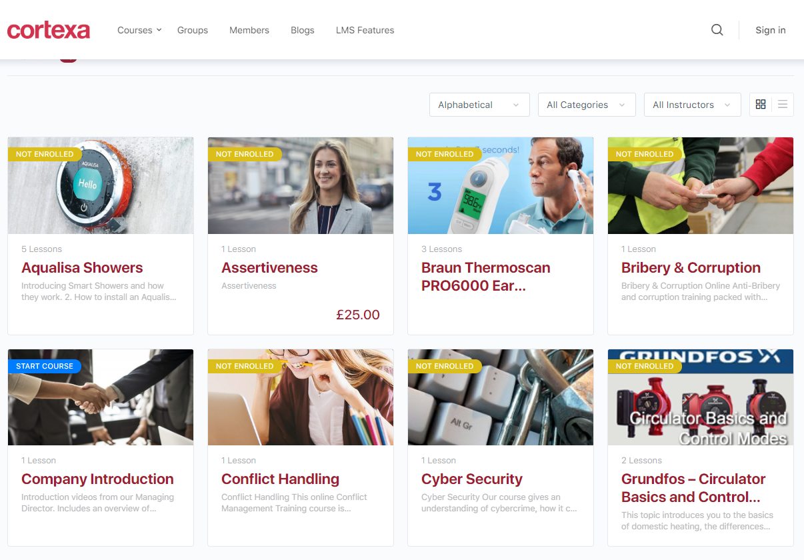Expand the Courses menu chevron

click(159, 30)
